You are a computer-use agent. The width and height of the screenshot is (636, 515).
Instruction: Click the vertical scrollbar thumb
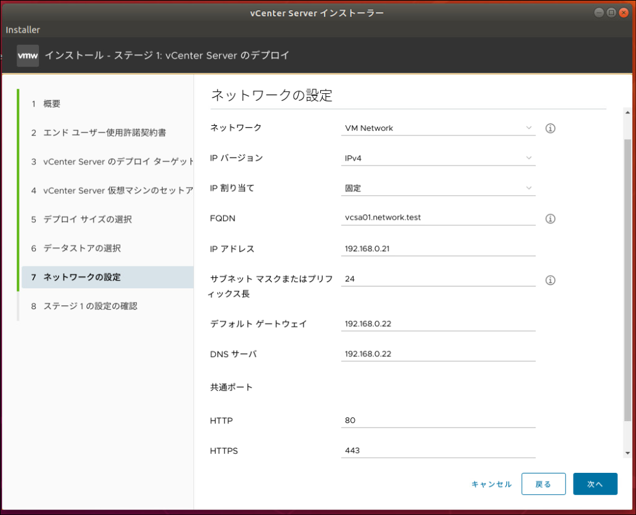tap(627, 280)
